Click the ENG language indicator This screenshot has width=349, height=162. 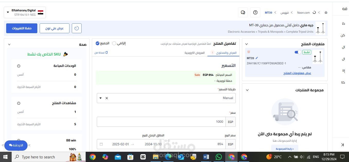[316, 157]
